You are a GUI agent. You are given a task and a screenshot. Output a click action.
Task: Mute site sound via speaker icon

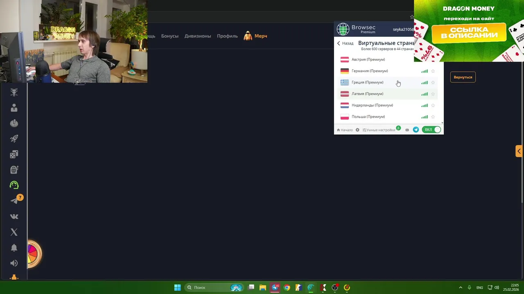(14, 263)
